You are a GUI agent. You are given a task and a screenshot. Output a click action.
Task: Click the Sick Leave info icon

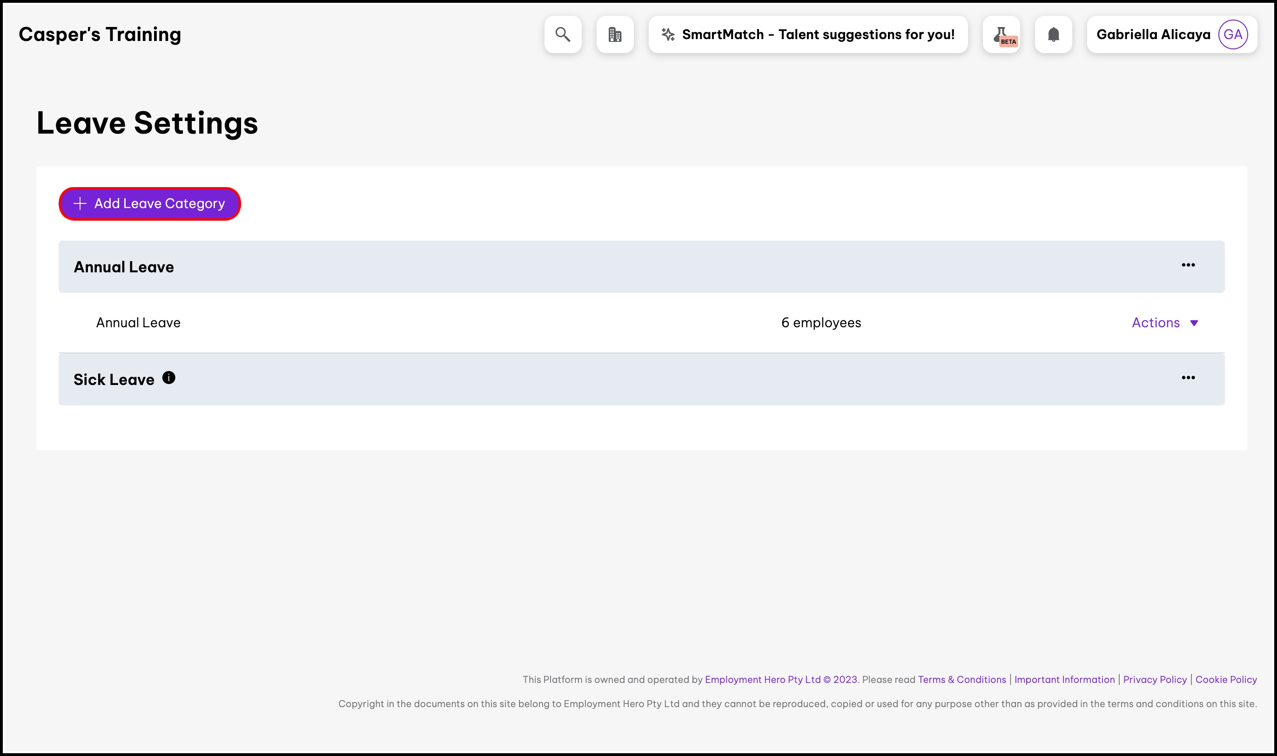pos(168,378)
